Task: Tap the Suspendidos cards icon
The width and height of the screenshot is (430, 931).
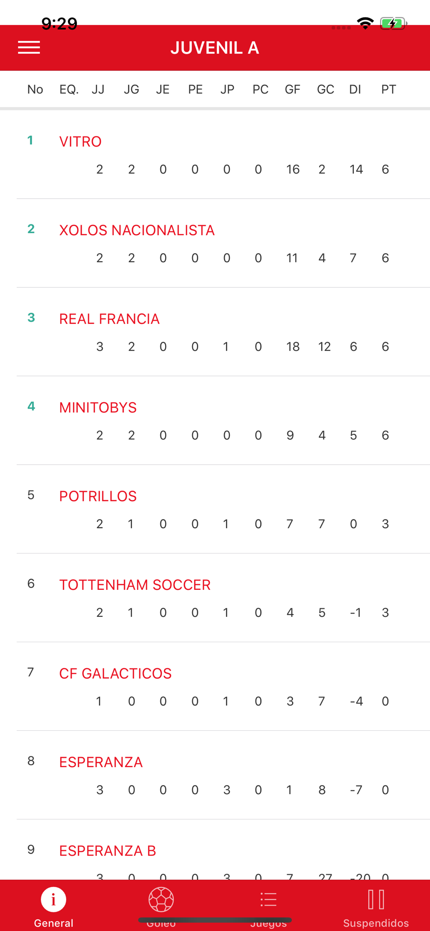Action: tap(376, 899)
